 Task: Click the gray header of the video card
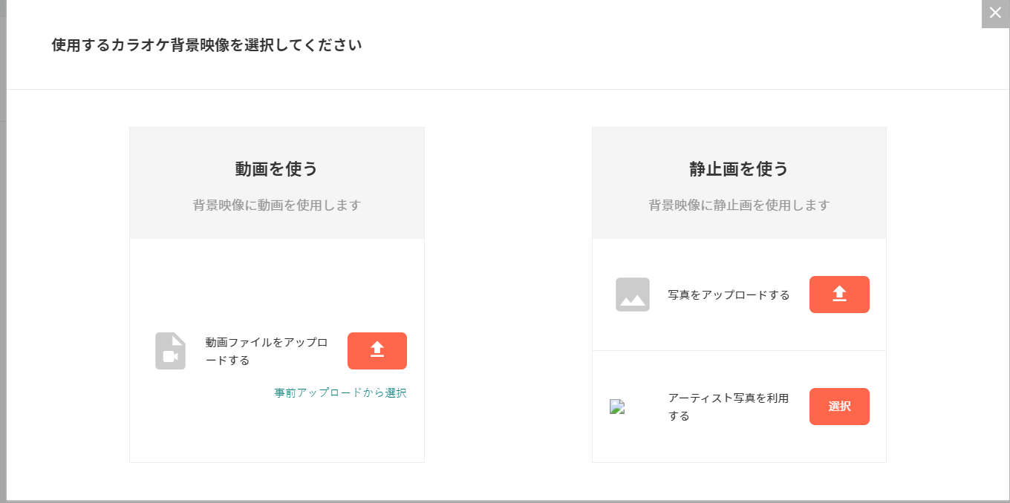pyautogui.click(x=277, y=183)
